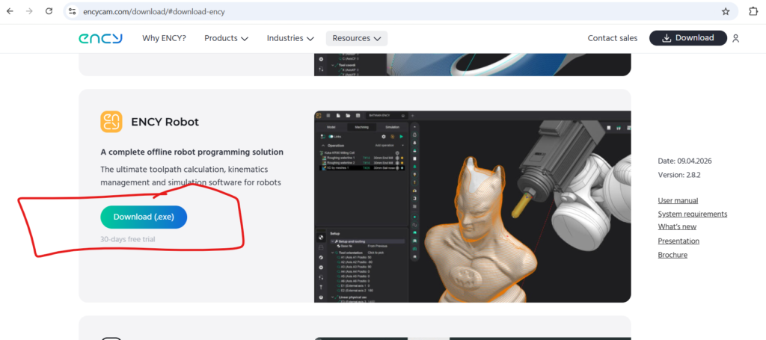This screenshot has width=766, height=340.
Task: Go to Contact sales page
Action: coord(612,38)
